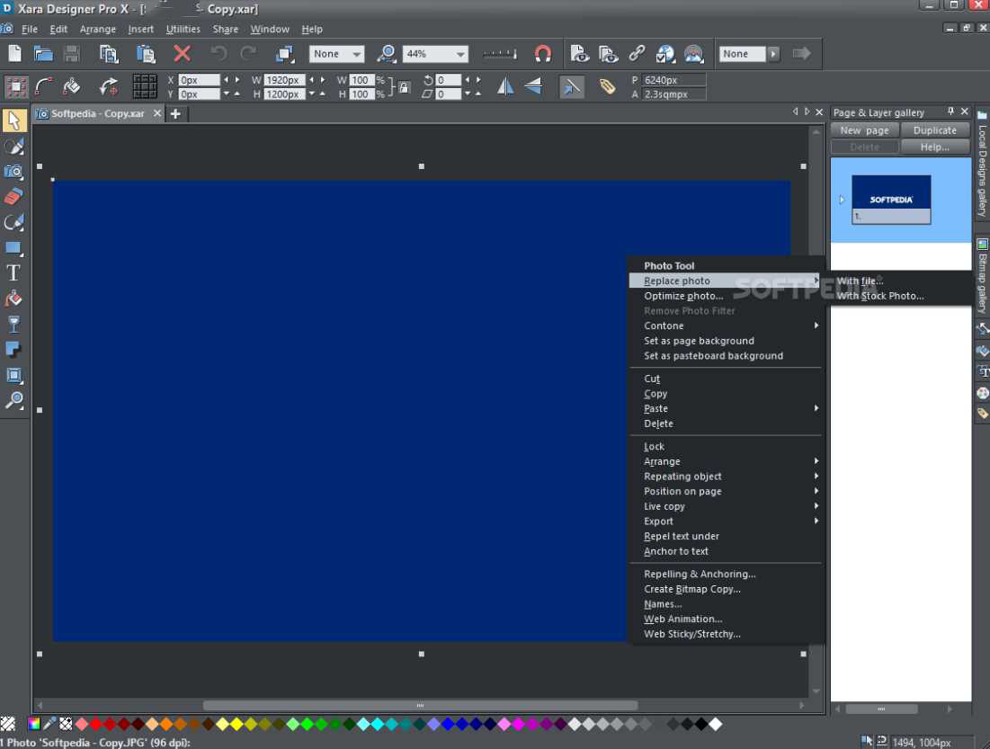990x749 pixels.
Task: Expand the Paste submenu
Action: coord(725,408)
